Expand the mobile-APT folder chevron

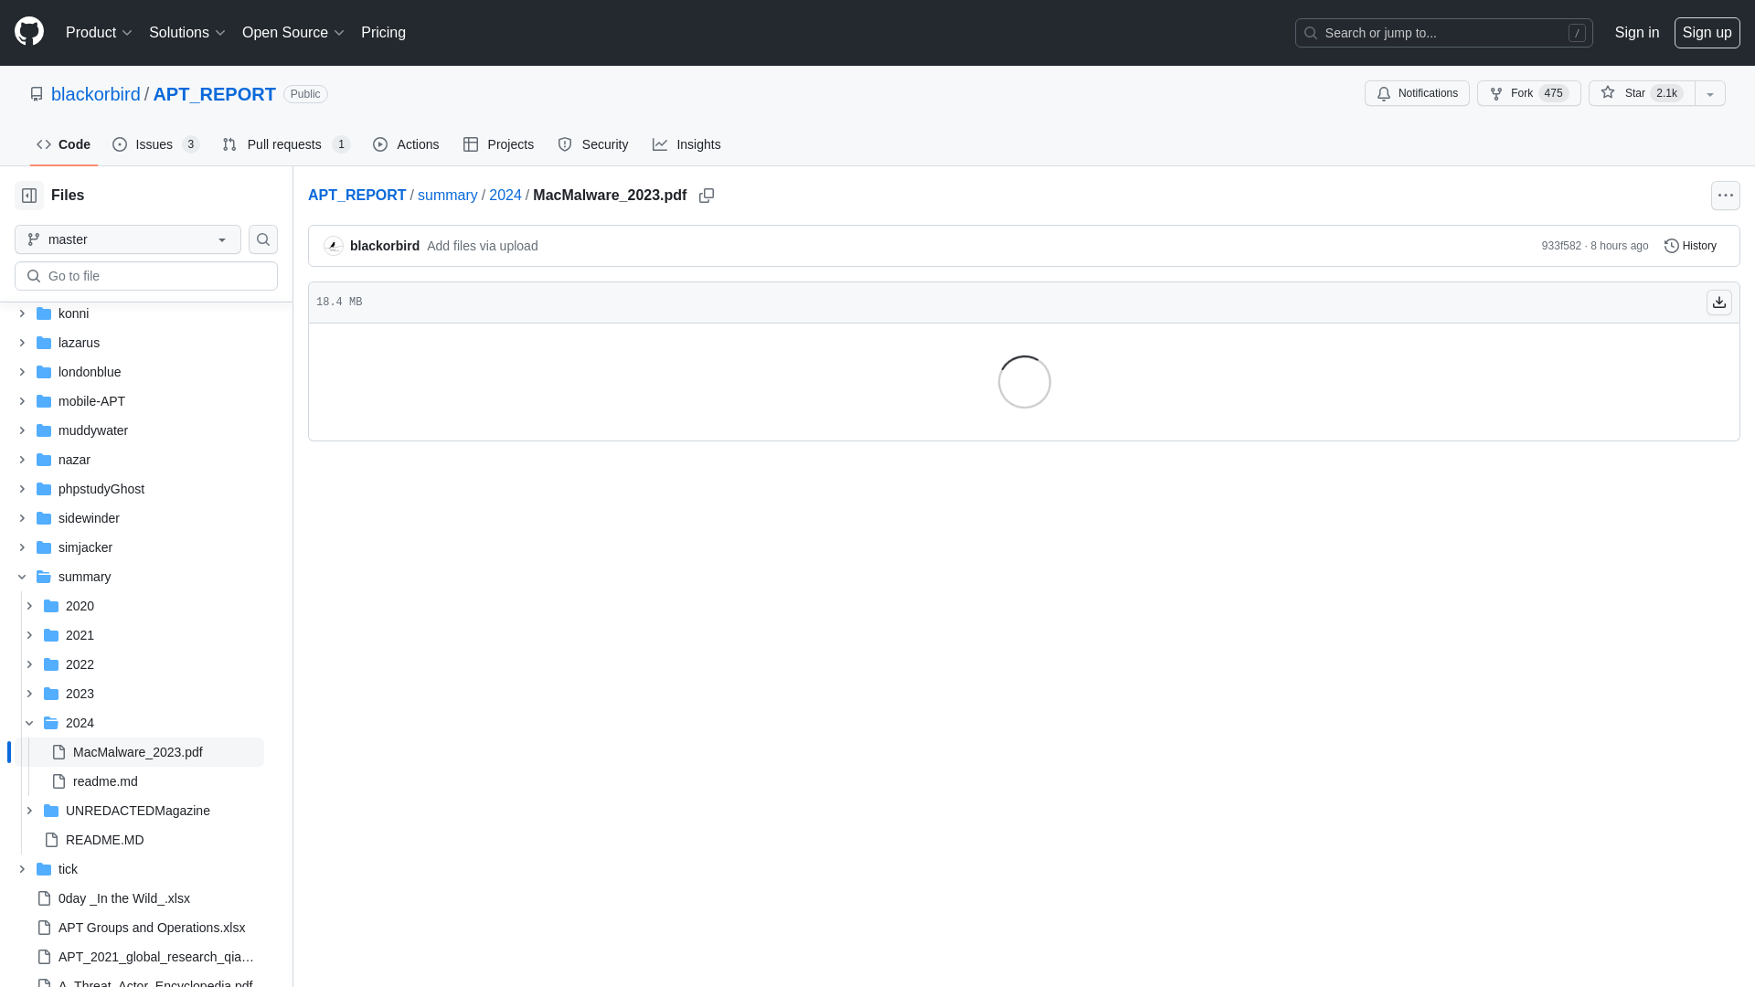click(x=22, y=401)
